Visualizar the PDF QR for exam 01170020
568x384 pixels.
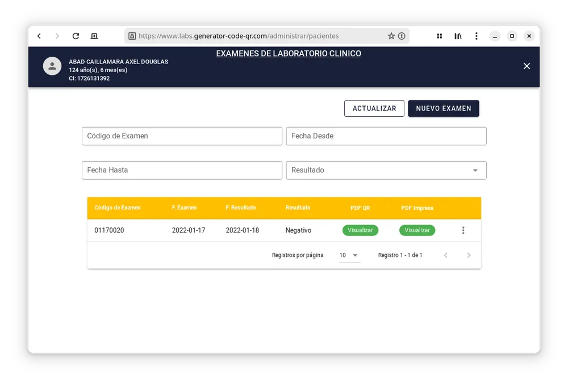tap(360, 230)
